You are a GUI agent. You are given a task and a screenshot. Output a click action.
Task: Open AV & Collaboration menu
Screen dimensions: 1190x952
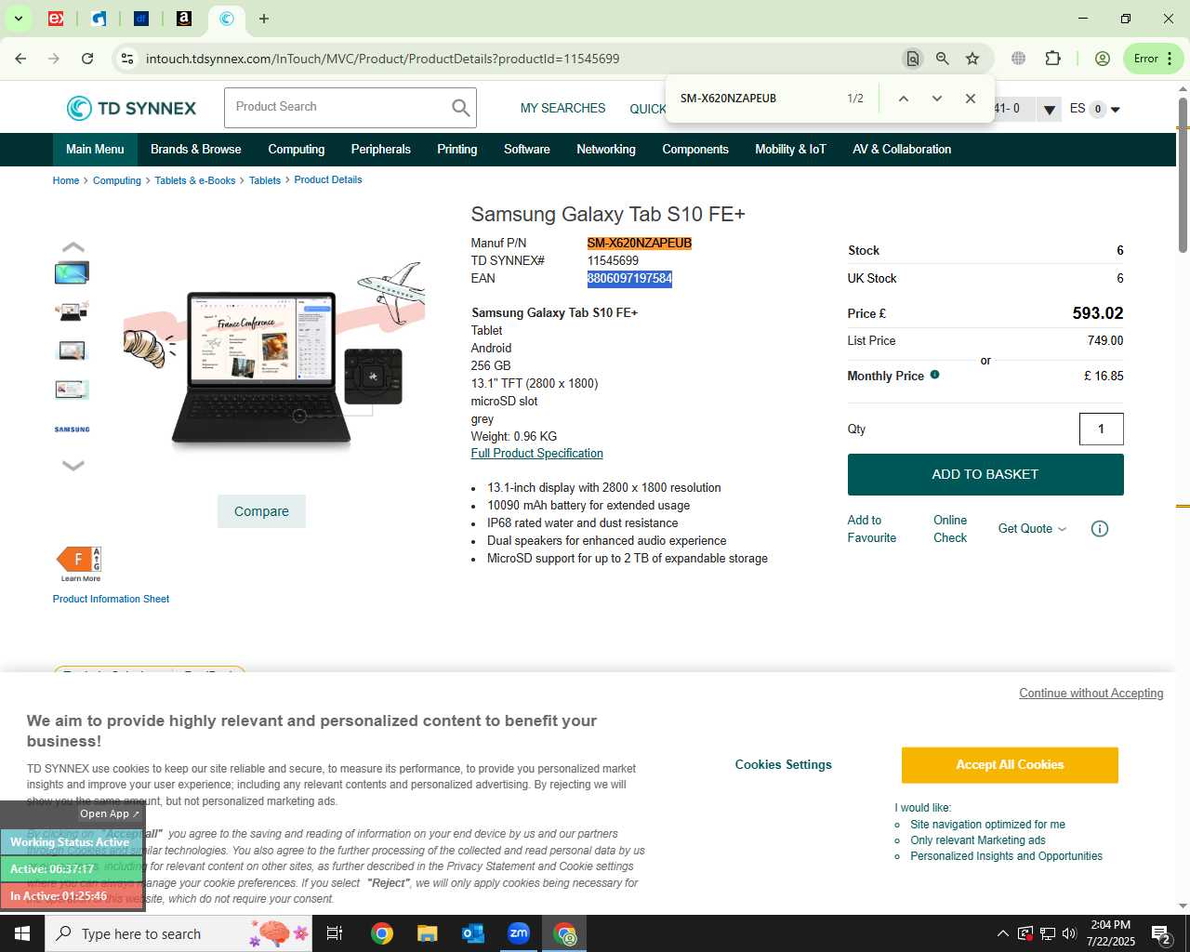tap(902, 150)
